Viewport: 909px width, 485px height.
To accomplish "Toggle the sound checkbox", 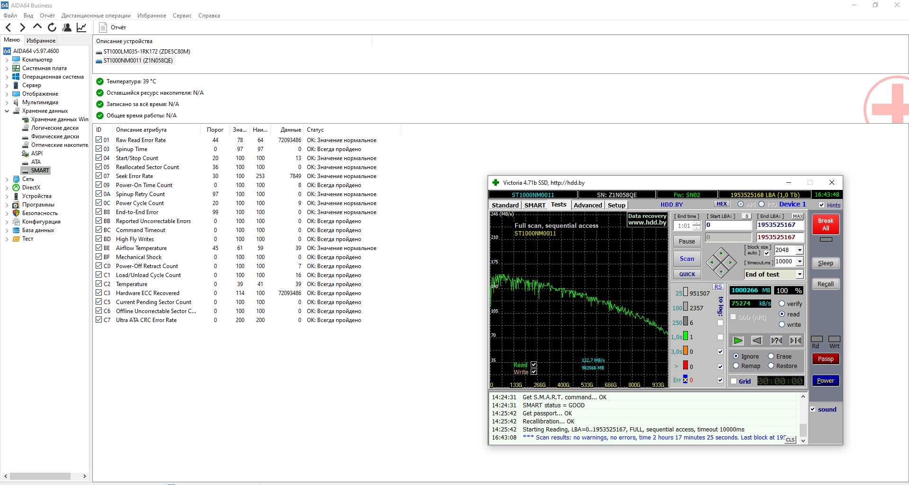I will tap(813, 409).
